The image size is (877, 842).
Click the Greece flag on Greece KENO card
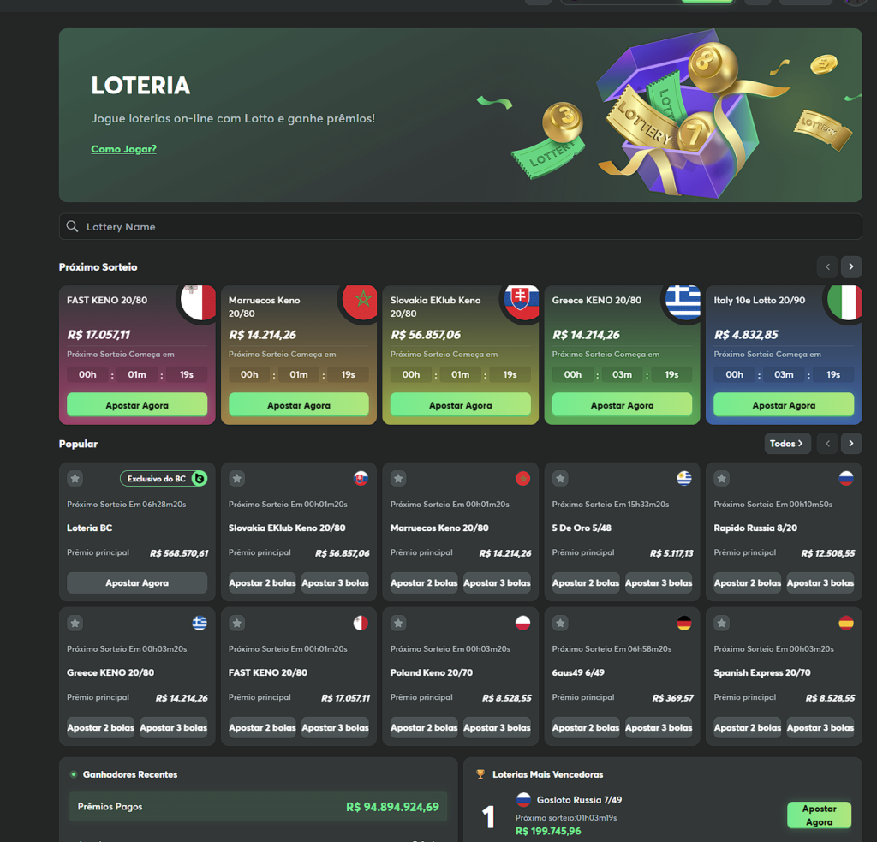pyautogui.click(x=683, y=302)
